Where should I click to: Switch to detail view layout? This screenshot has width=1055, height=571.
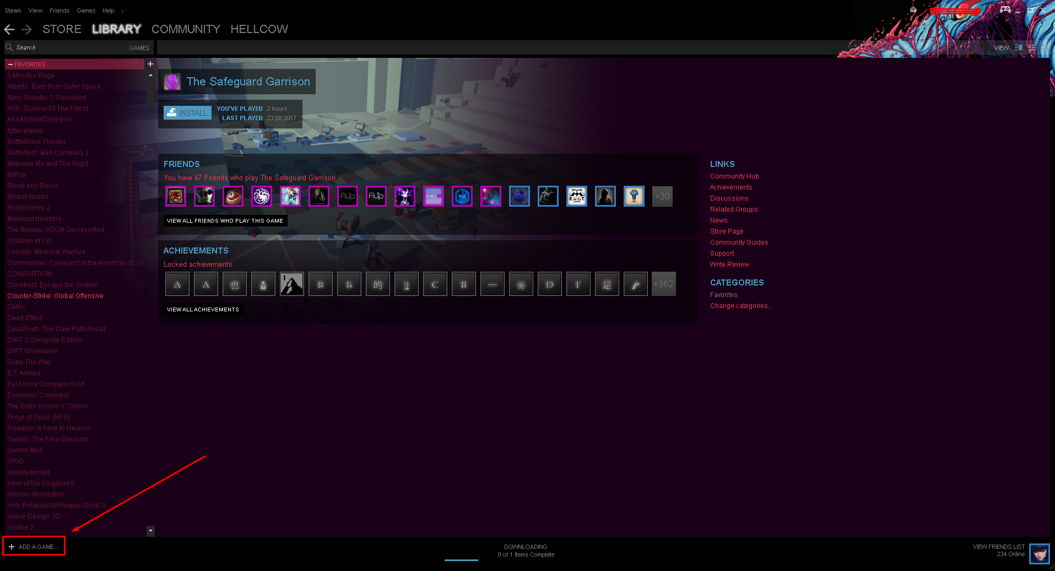click(1019, 48)
